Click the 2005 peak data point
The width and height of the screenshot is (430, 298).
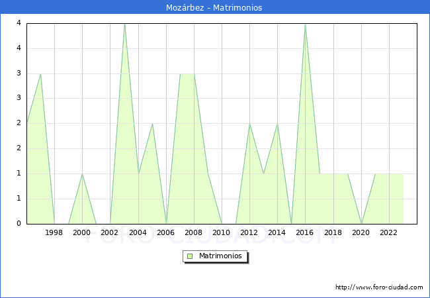(152, 124)
